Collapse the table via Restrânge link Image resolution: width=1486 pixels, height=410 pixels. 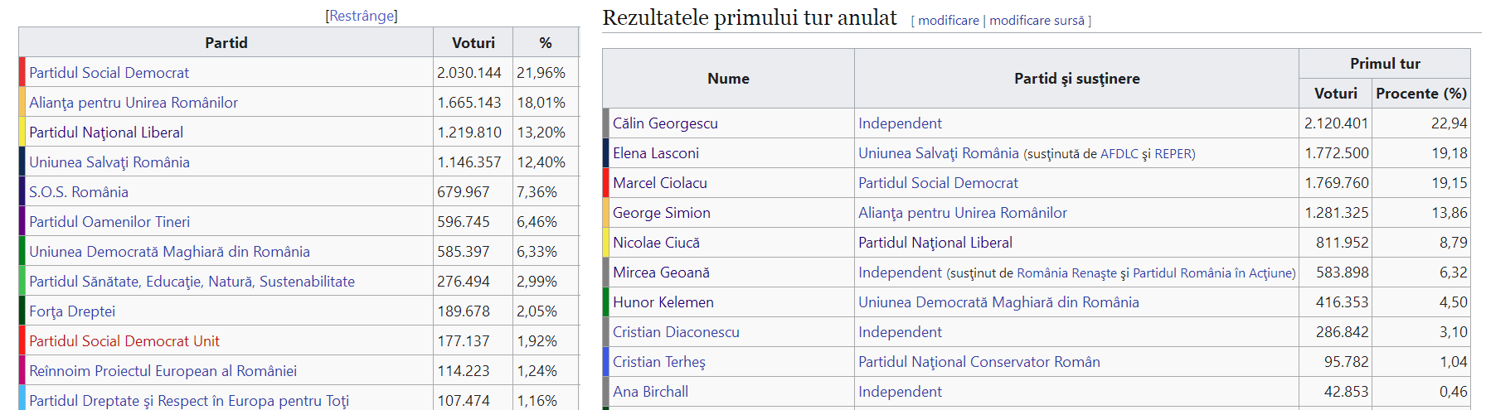coord(362,16)
